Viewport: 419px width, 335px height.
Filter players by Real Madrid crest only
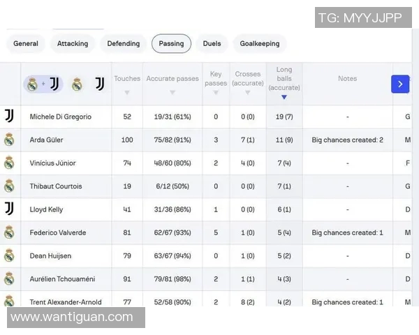click(x=77, y=84)
